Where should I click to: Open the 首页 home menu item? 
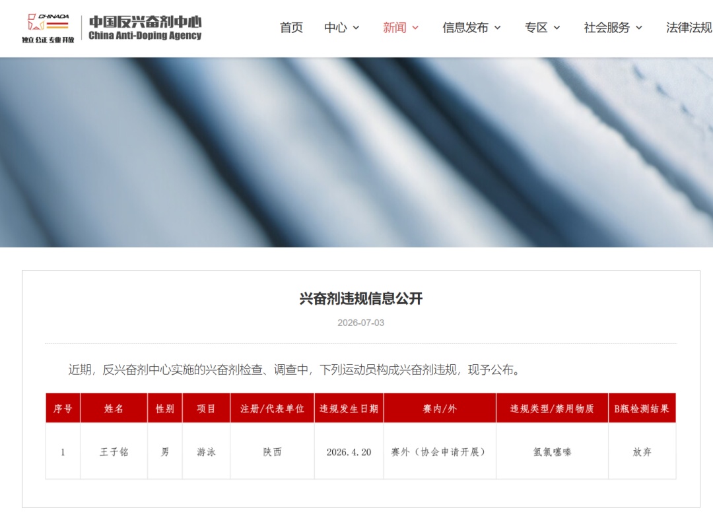tap(291, 28)
